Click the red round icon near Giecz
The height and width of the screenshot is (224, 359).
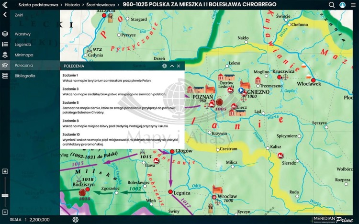pos(234,106)
